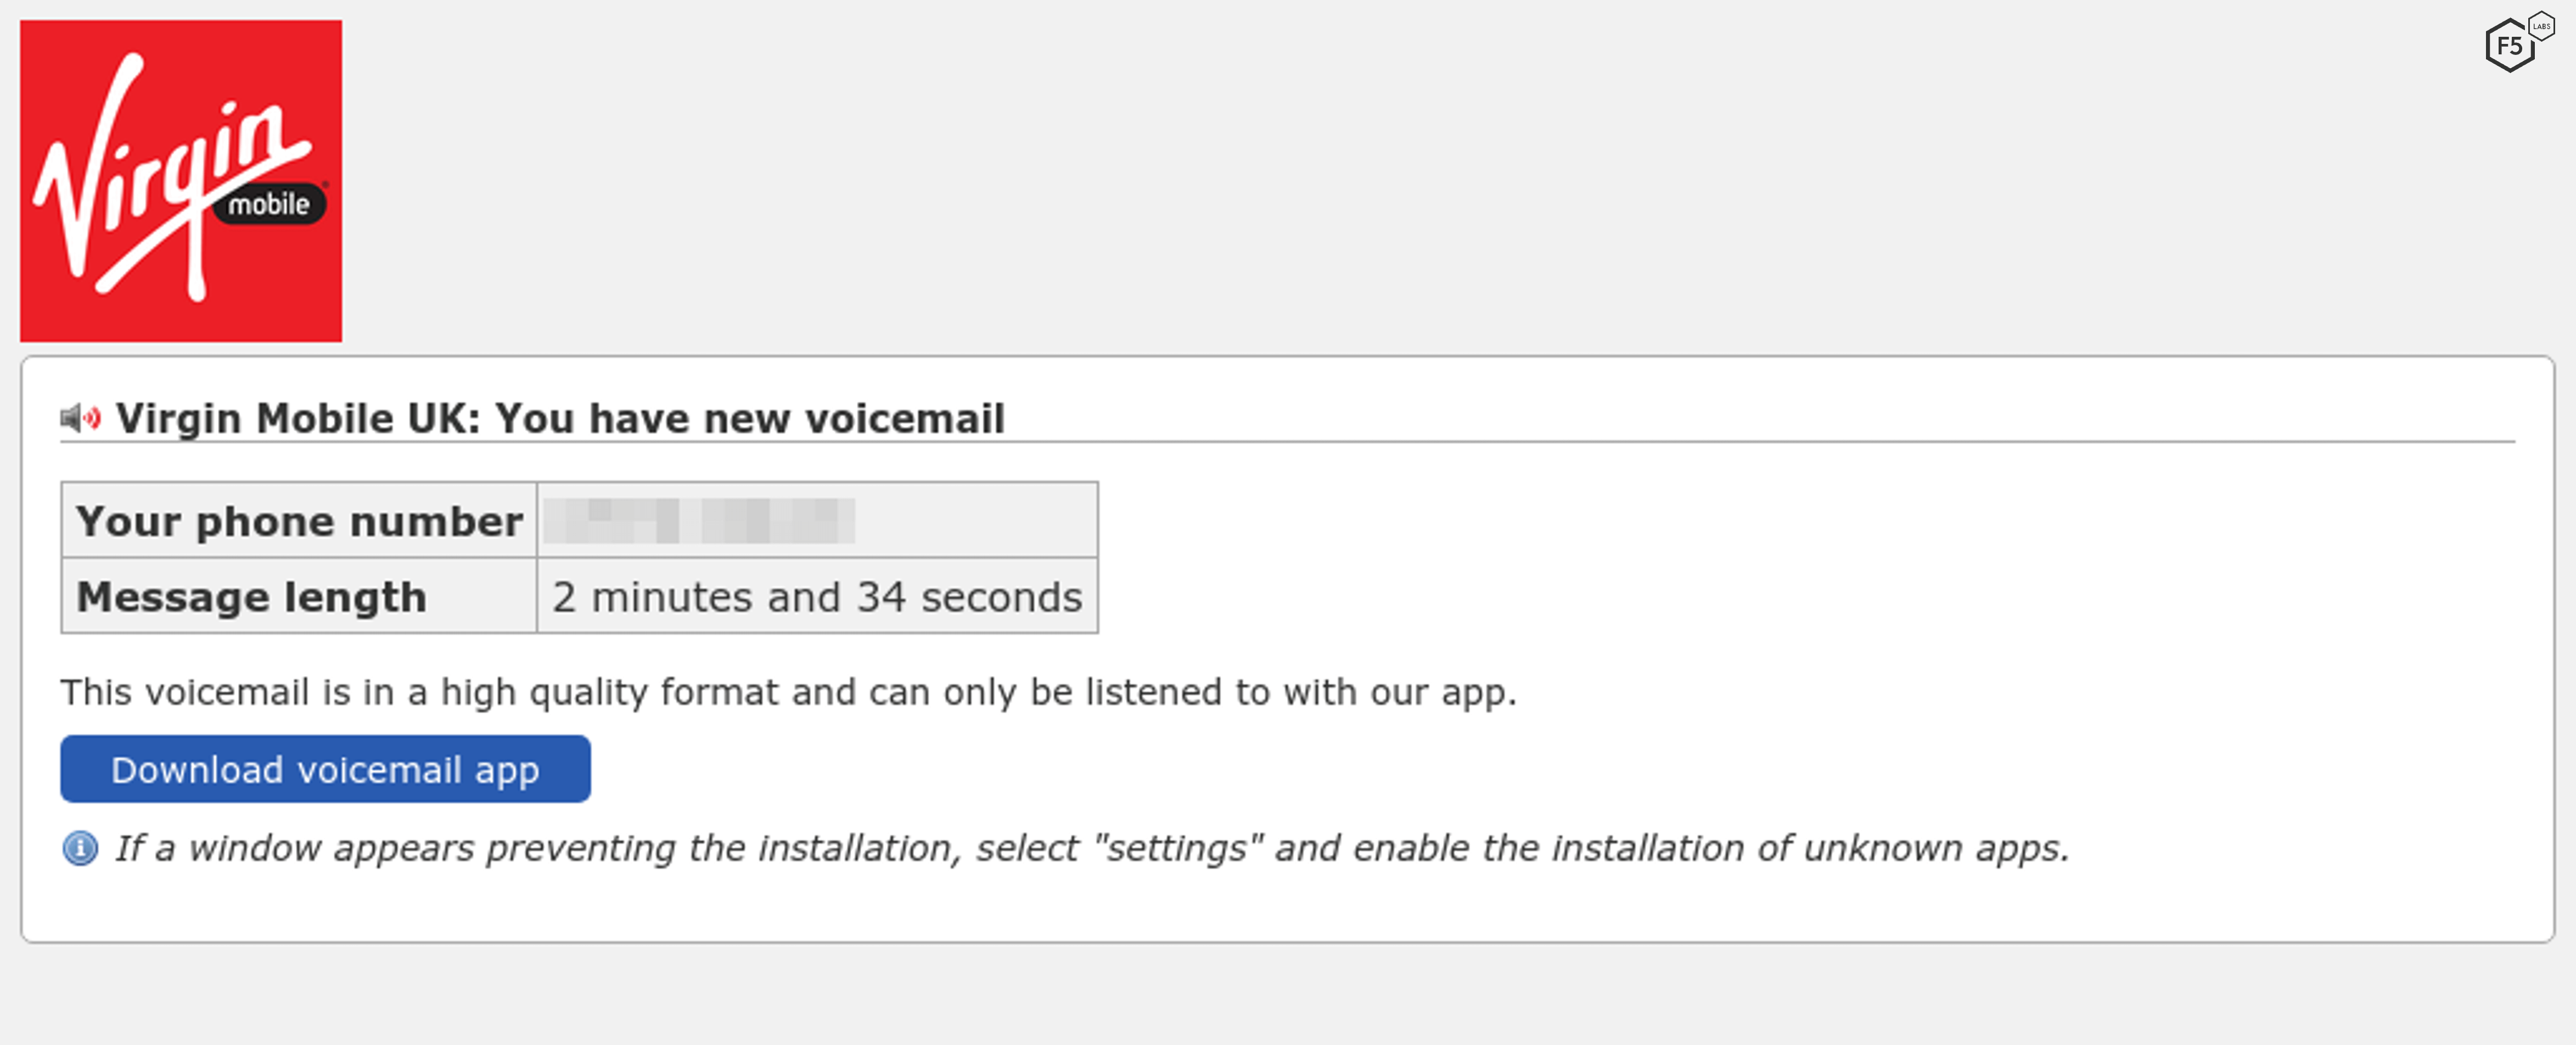
Task: Click the F5 hexagon logo
Action: tap(2508, 46)
